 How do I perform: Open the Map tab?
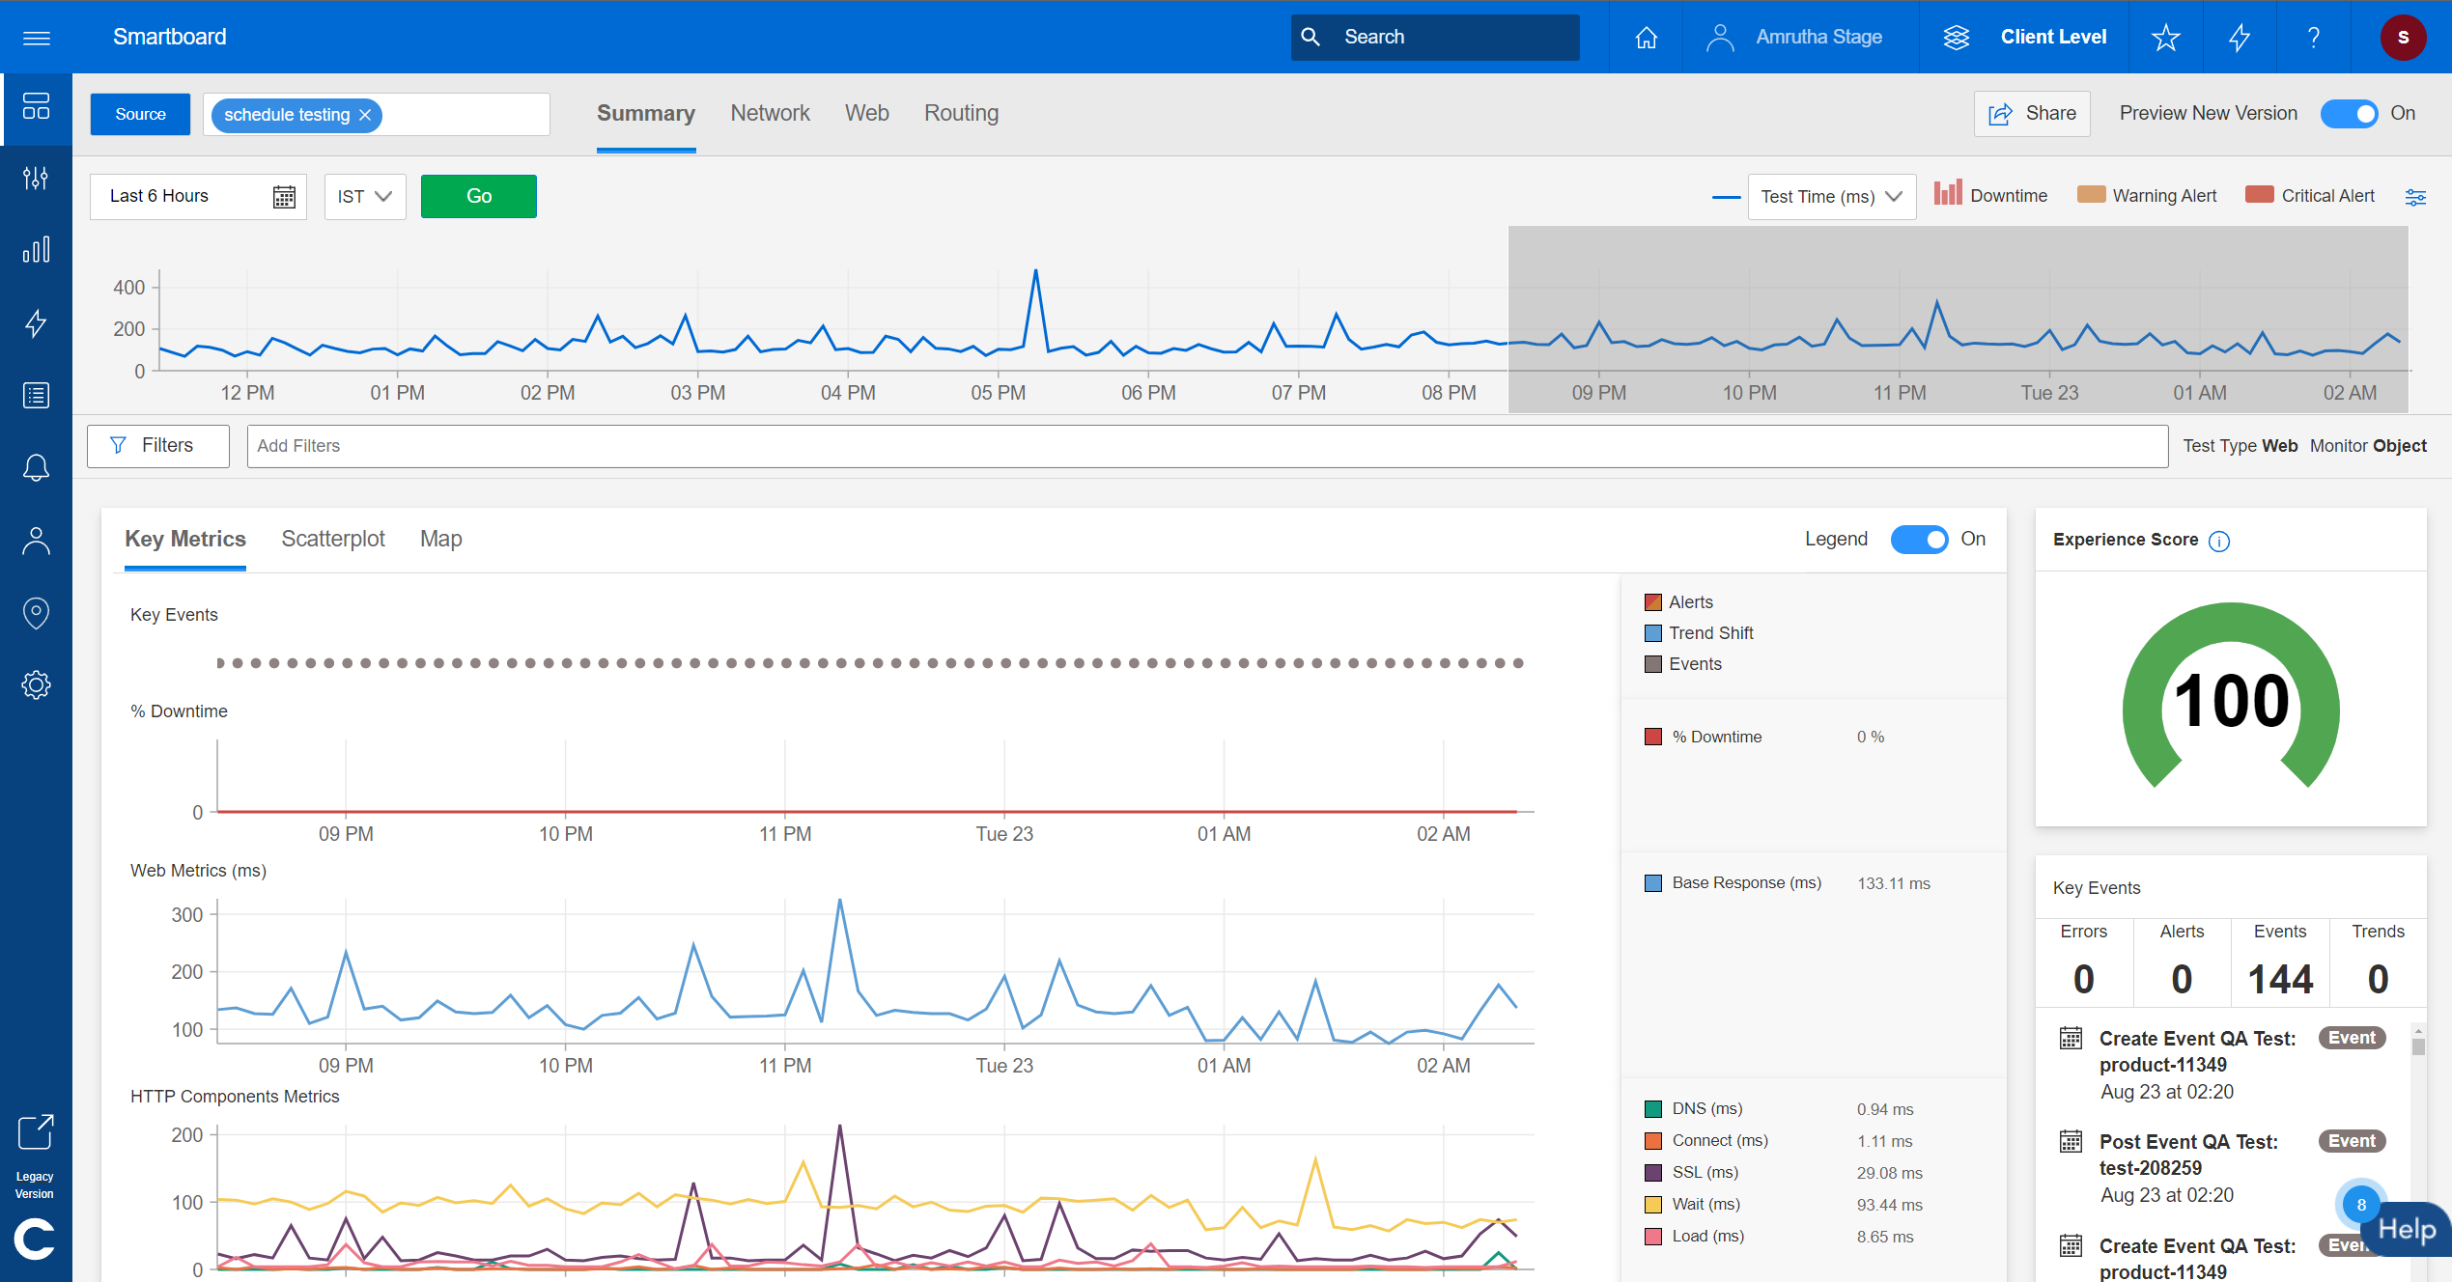click(440, 539)
